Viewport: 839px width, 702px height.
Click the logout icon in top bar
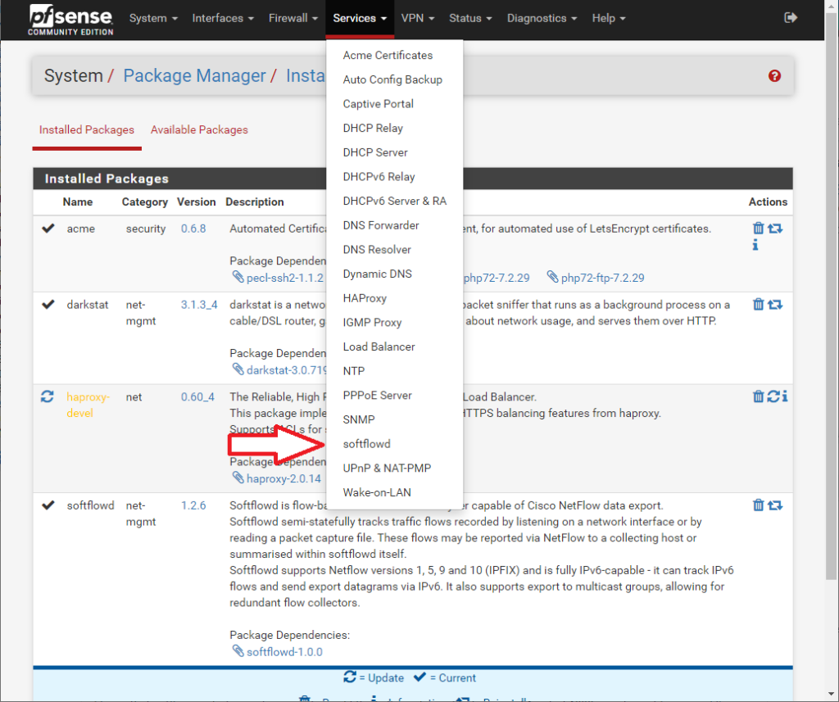(x=791, y=18)
